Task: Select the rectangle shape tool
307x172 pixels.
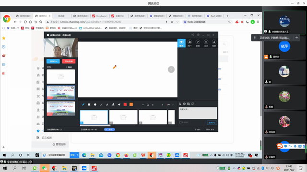Action: pos(89,105)
